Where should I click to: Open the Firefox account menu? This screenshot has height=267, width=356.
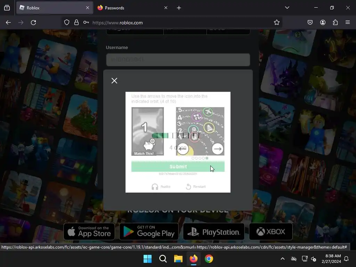[x=323, y=22]
